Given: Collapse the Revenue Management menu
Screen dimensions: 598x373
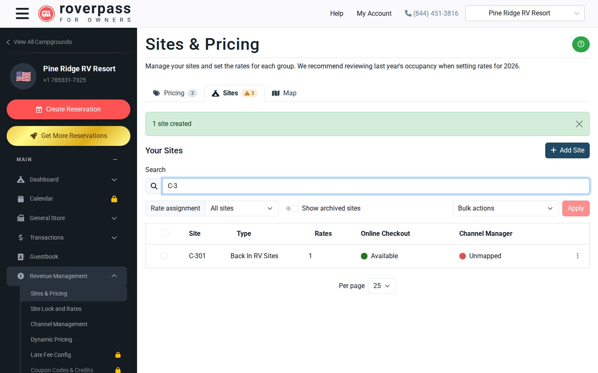Looking at the screenshot, I should click(x=67, y=276).
